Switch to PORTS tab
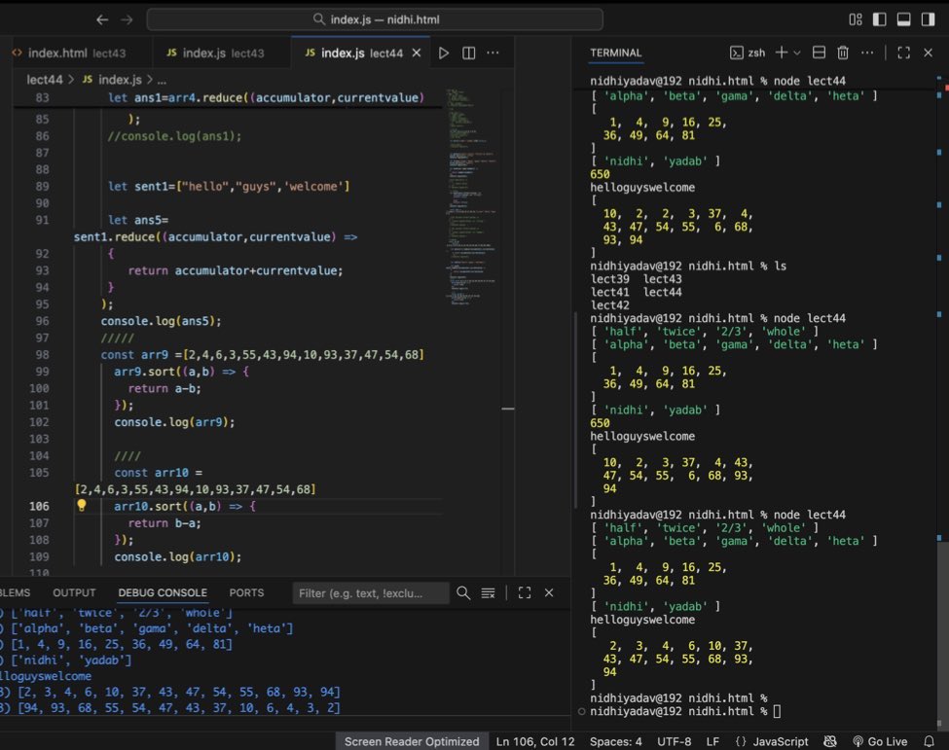This screenshot has width=949, height=750. (246, 592)
